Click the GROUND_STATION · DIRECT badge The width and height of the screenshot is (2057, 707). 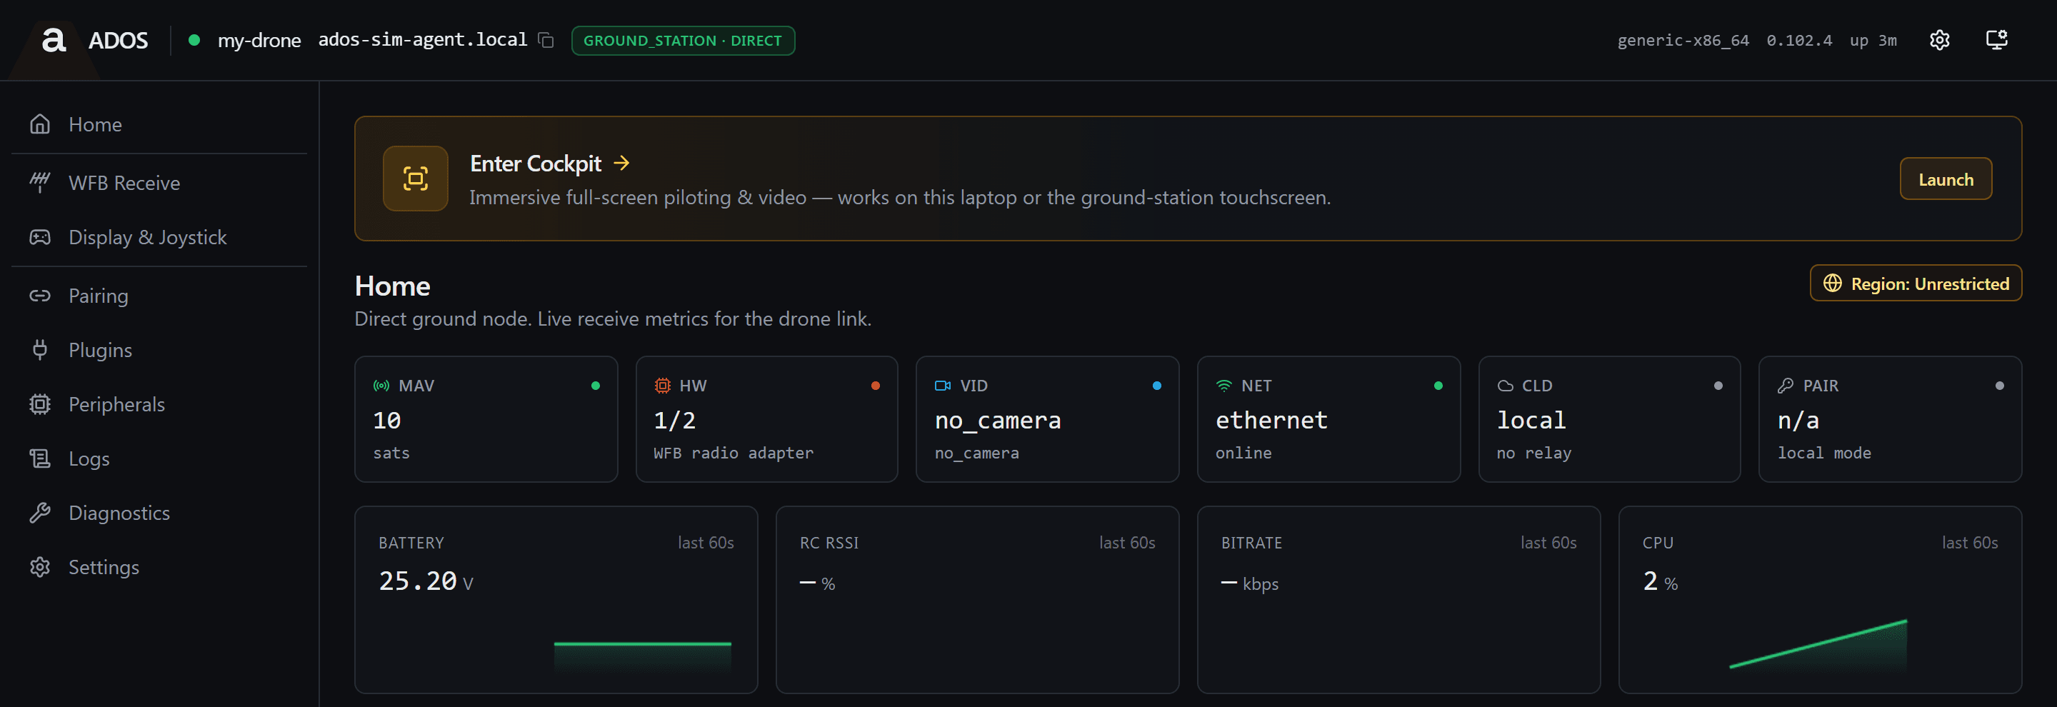(x=683, y=41)
